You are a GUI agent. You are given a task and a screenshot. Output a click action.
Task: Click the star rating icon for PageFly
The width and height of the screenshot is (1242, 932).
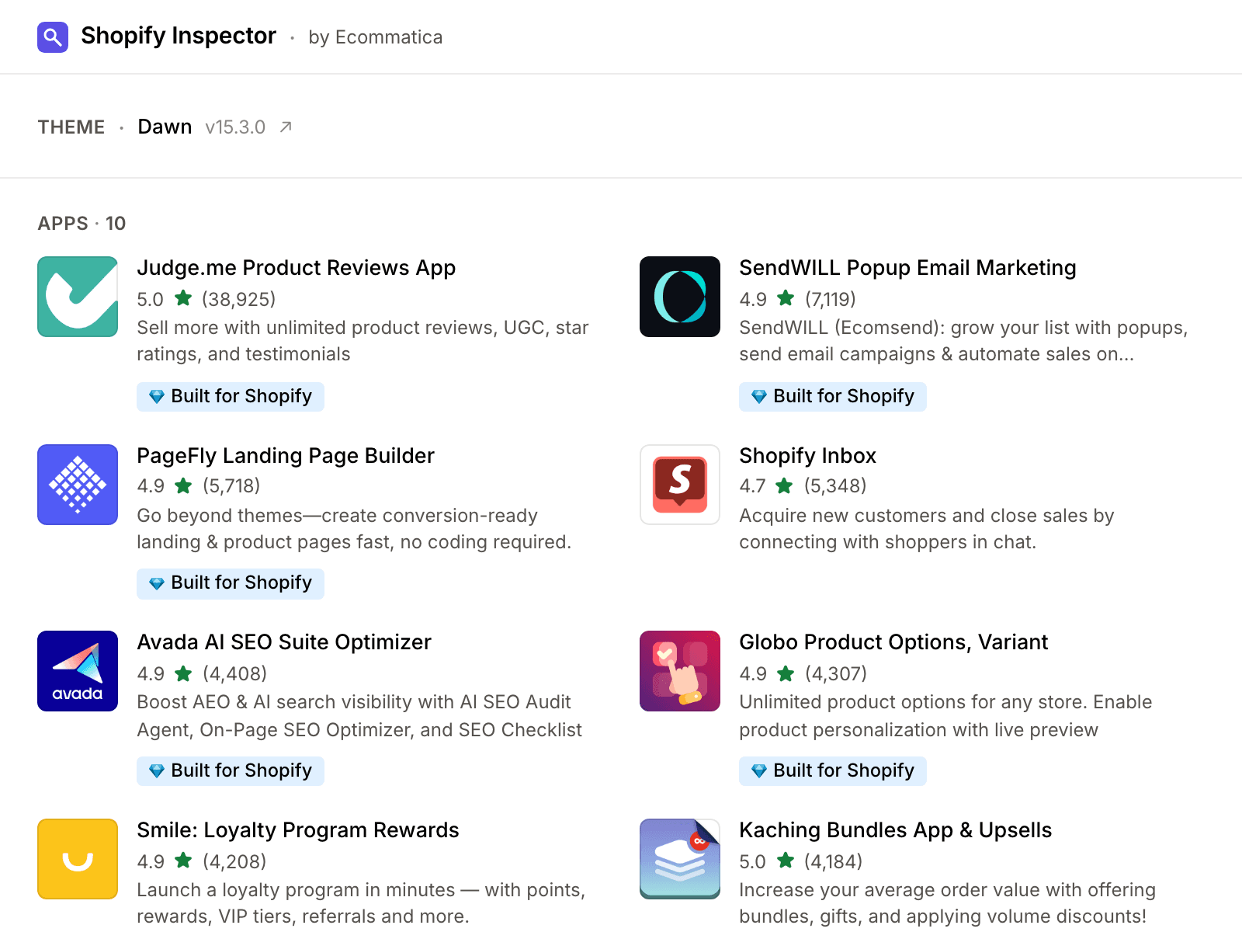click(183, 486)
